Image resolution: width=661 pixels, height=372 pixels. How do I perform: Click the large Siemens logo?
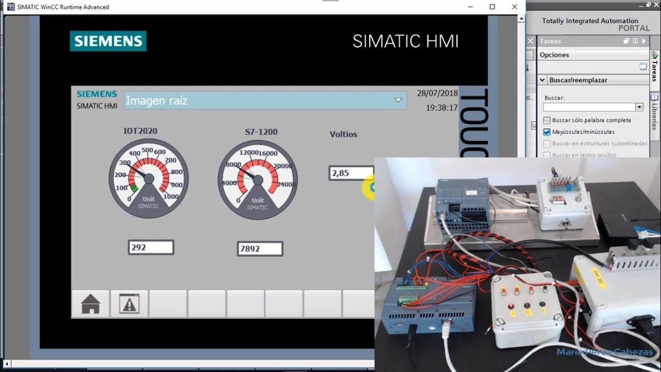pos(108,41)
